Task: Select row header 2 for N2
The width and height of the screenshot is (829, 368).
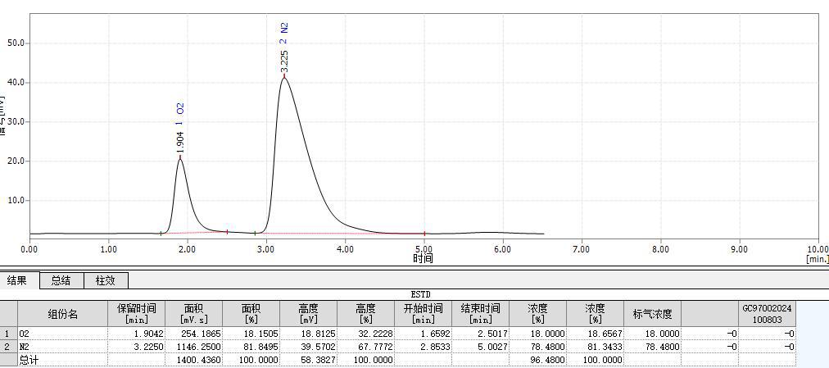Action: coord(8,347)
